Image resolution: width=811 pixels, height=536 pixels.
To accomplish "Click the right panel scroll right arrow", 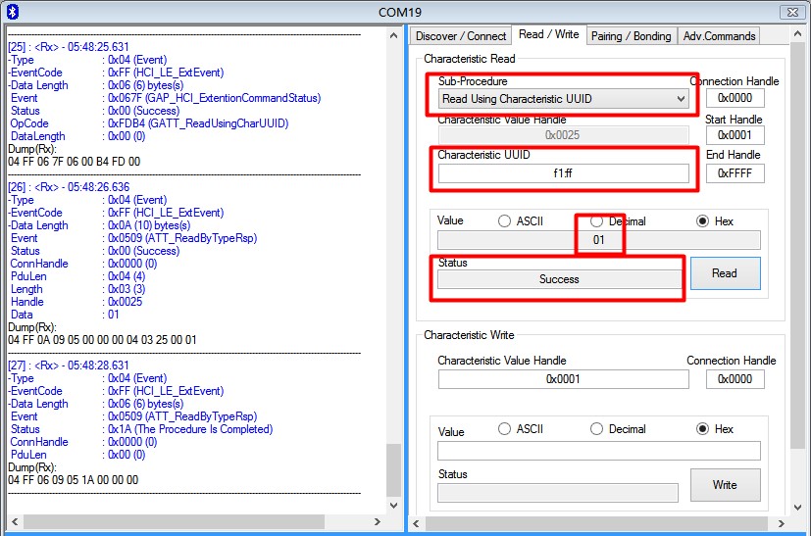I will tap(782, 523).
